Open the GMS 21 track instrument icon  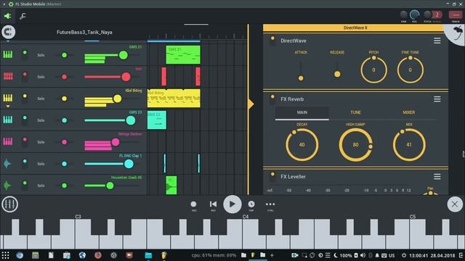point(8,55)
